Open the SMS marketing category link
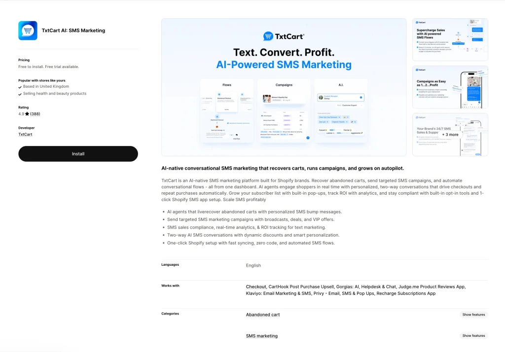 [261, 336]
